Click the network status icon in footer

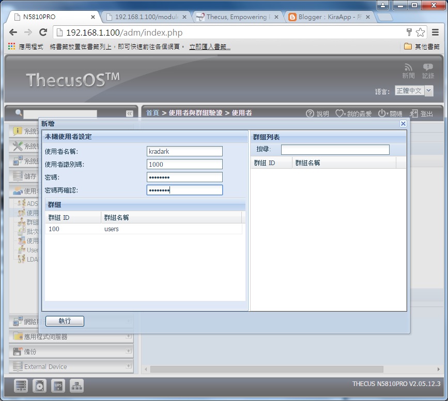click(76, 386)
